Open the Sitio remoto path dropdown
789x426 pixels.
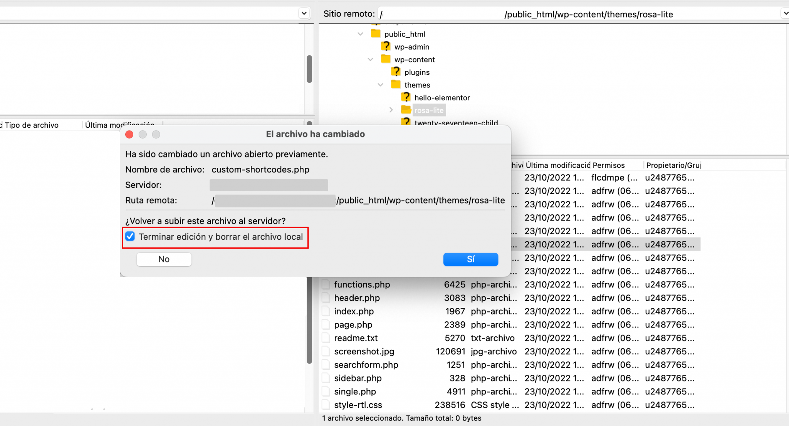pos(786,13)
